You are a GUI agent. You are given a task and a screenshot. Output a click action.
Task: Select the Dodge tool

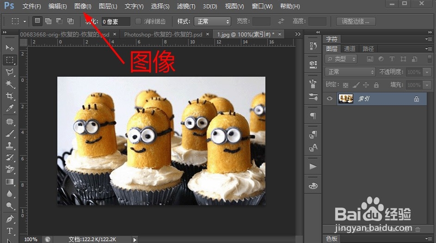10,206
